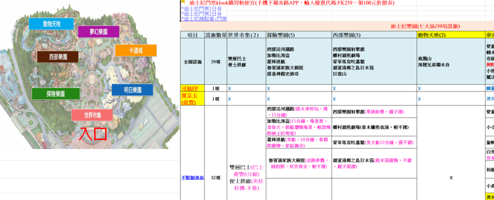
Task: Open the 不限制身高 link
Action: click(192, 178)
